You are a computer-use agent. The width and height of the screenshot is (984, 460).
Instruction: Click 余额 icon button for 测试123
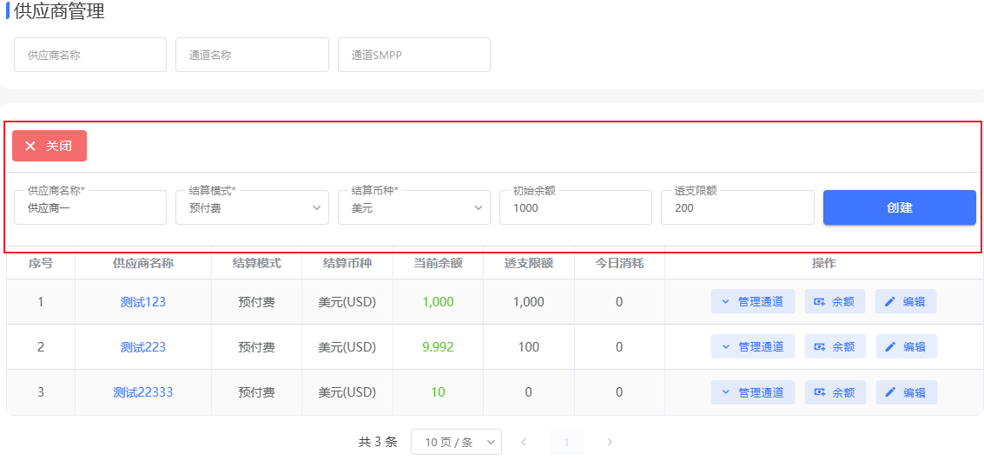[x=835, y=302]
